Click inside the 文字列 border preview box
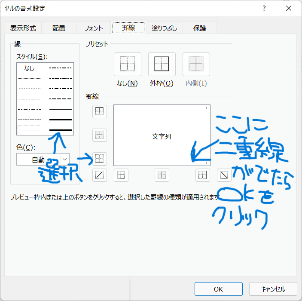Image resolution: width=302 pixels, height=301 pixels. pos(162,135)
